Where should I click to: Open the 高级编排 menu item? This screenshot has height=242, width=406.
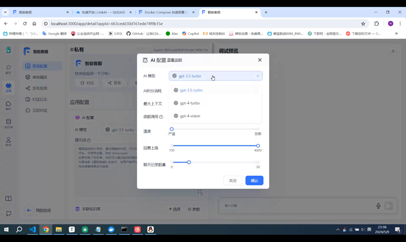click(x=40, y=77)
